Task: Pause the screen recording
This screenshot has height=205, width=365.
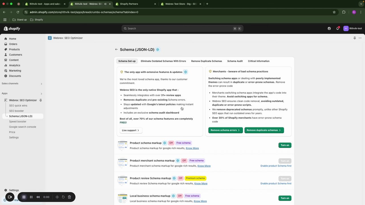Action: (x=31, y=197)
